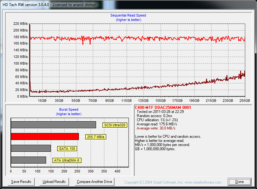Click the Sequential Read Speed title
Viewport: 257px width, 189px height.
click(x=128, y=15)
